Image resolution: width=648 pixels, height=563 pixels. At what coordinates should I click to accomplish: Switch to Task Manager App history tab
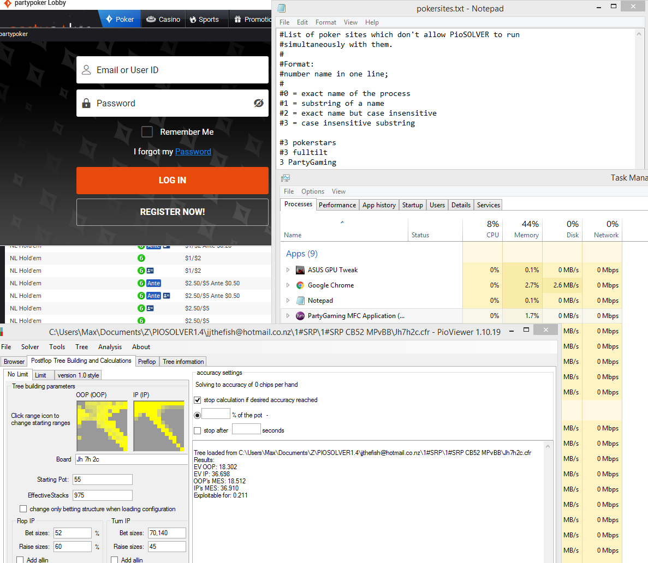(379, 205)
